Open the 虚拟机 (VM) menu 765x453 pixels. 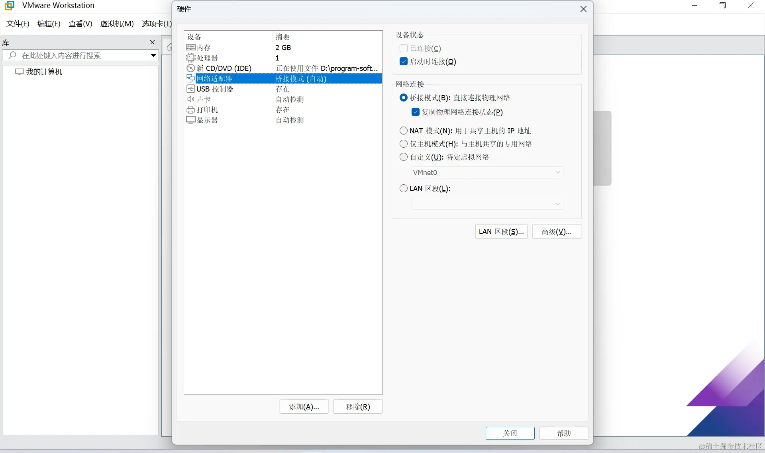point(117,24)
